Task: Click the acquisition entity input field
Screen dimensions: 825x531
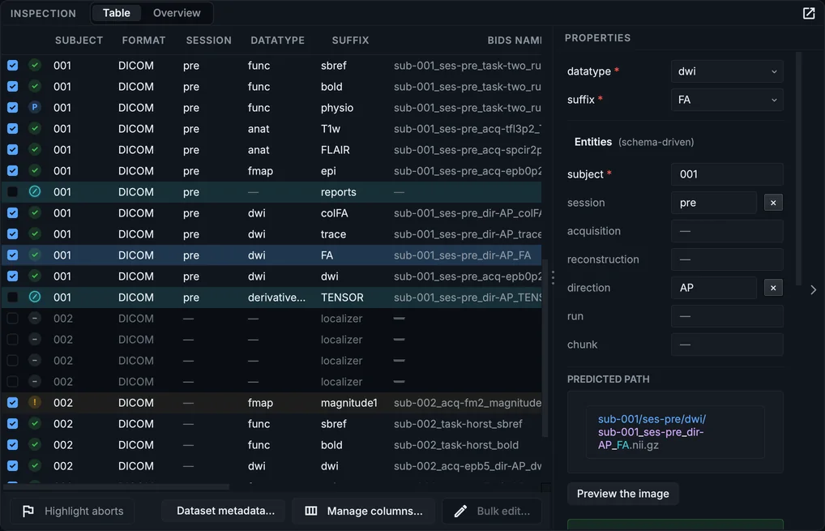Action: click(727, 231)
